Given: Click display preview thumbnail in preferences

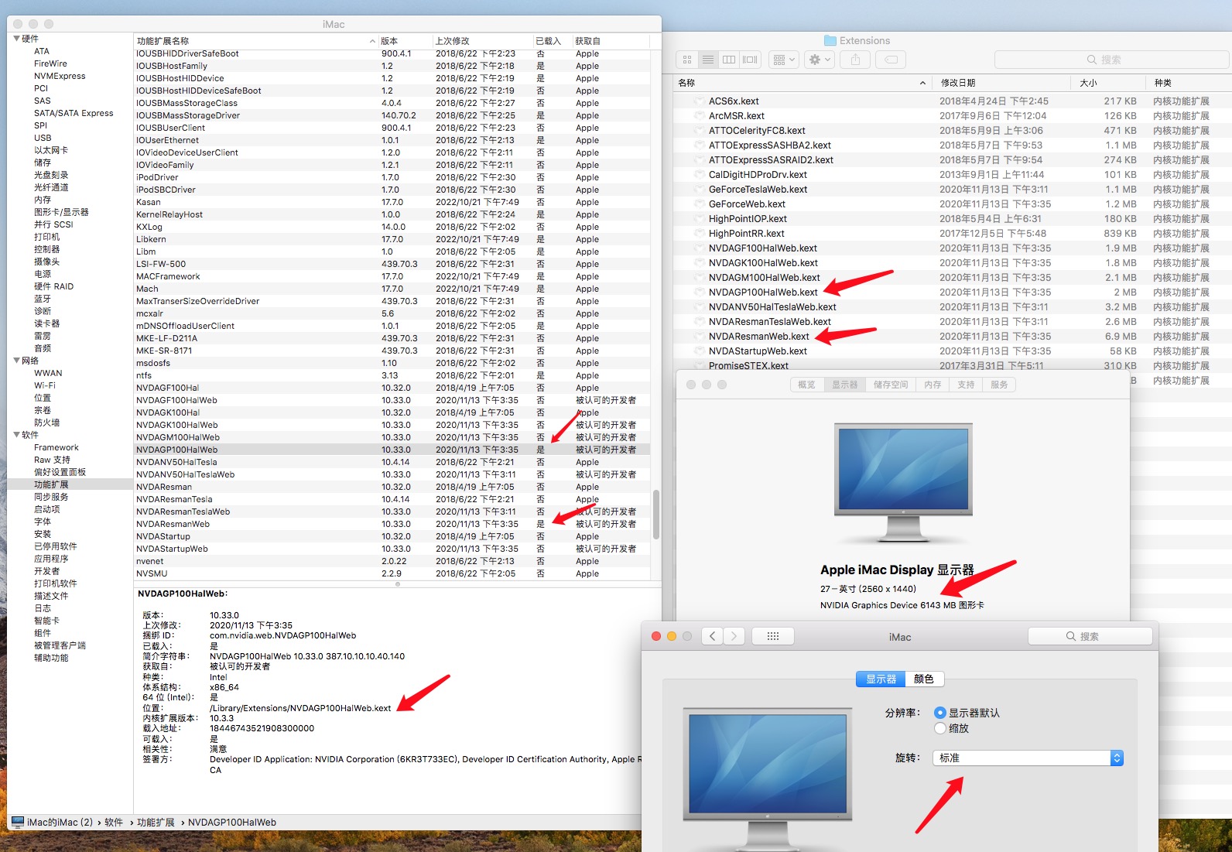Looking at the screenshot, I should click(x=767, y=778).
